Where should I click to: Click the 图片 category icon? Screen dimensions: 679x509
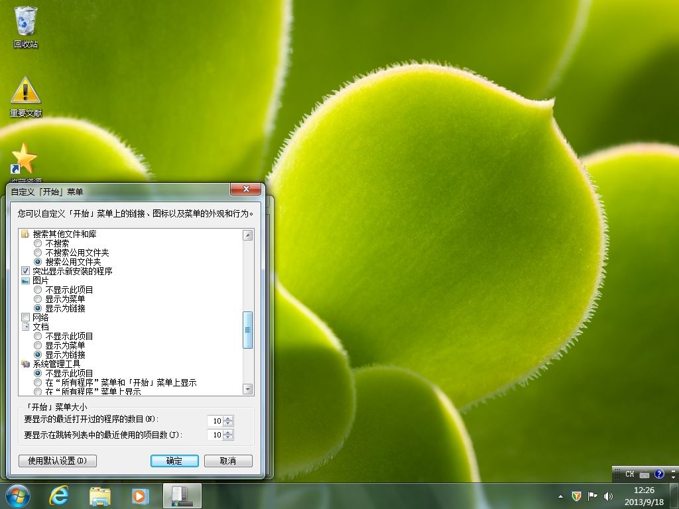[x=26, y=280]
